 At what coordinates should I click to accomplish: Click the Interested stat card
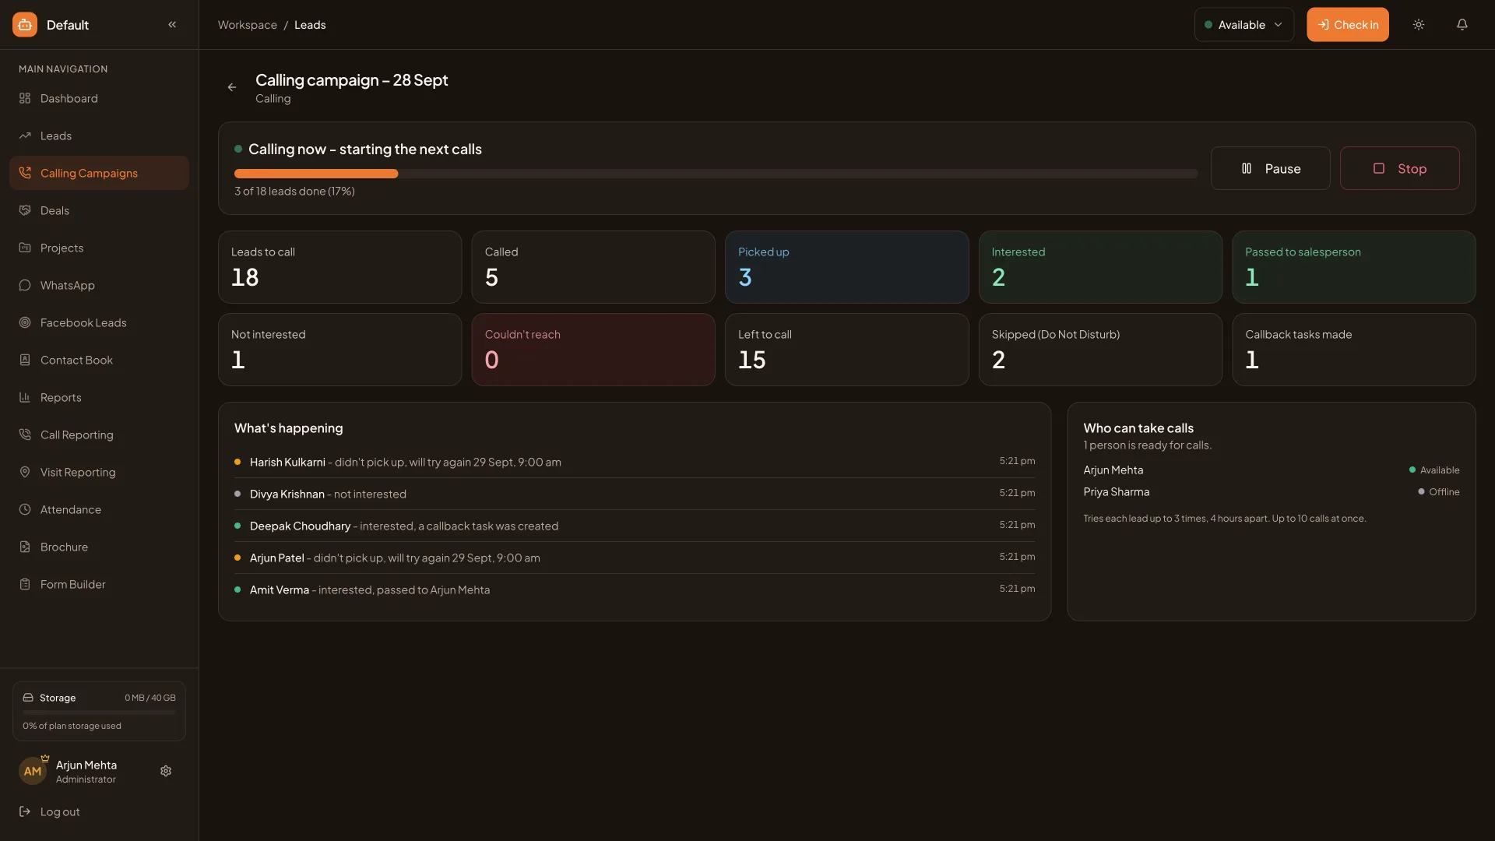coord(1100,267)
